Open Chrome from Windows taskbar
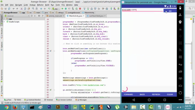The height and width of the screenshot is (110, 195). point(6,107)
